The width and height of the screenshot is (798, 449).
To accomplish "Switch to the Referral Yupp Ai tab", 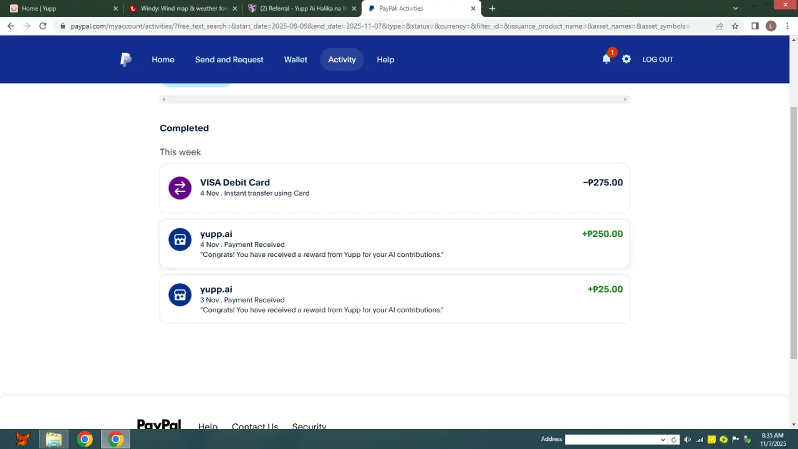I will (302, 9).
